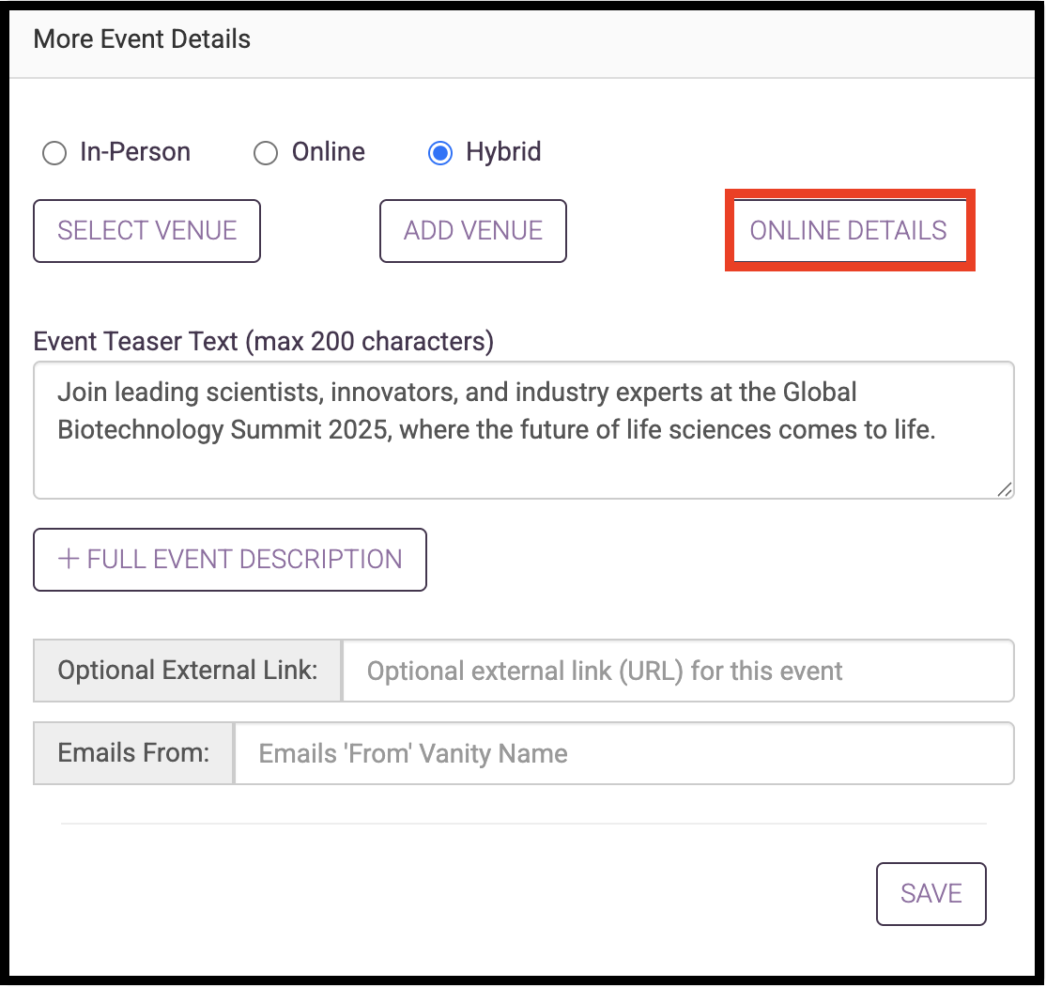This screenshot has height=988, width=1046.
Task: Click the Event Teaser Text label
Action: [264, 341]
